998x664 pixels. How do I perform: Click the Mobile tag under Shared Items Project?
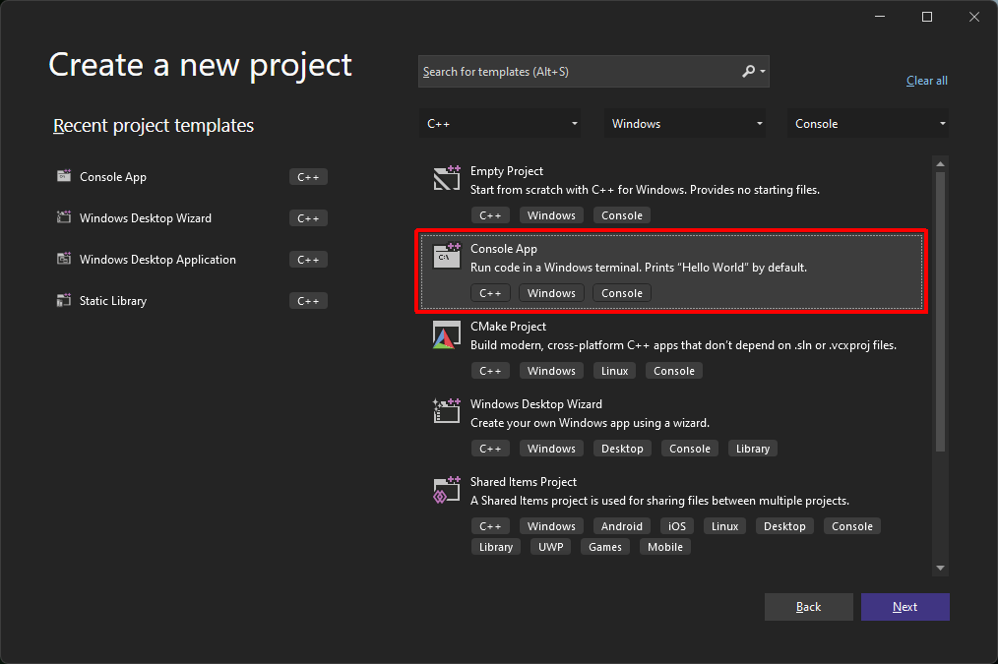pyautogui.click(x=664, y=547)
